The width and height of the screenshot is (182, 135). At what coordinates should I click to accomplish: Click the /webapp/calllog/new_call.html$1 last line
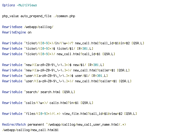tap(30, 130)
